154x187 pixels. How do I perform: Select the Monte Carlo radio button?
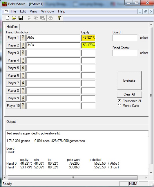pos(119,105)
